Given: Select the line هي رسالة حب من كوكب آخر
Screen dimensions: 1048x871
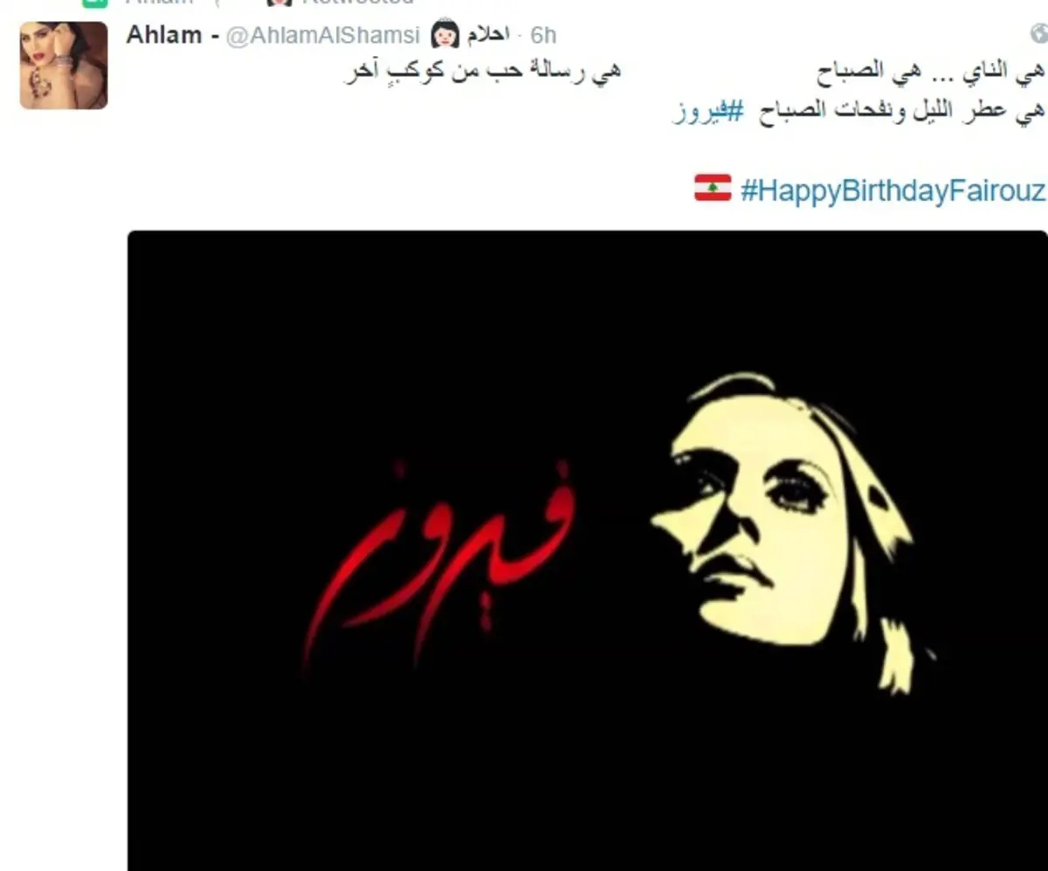Looking at the screenshot, I should 481,73.
